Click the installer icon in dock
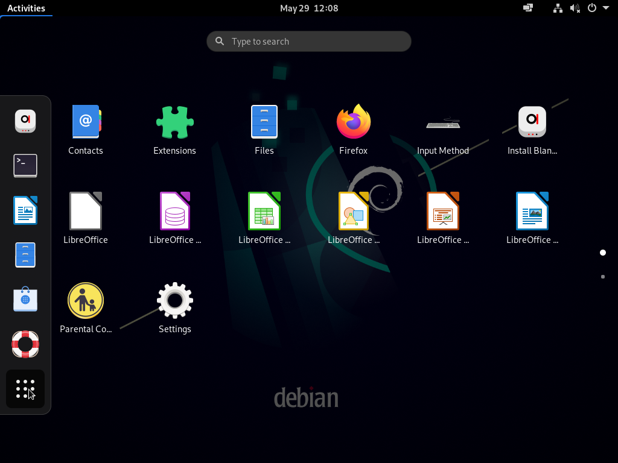 click(25, 121)
